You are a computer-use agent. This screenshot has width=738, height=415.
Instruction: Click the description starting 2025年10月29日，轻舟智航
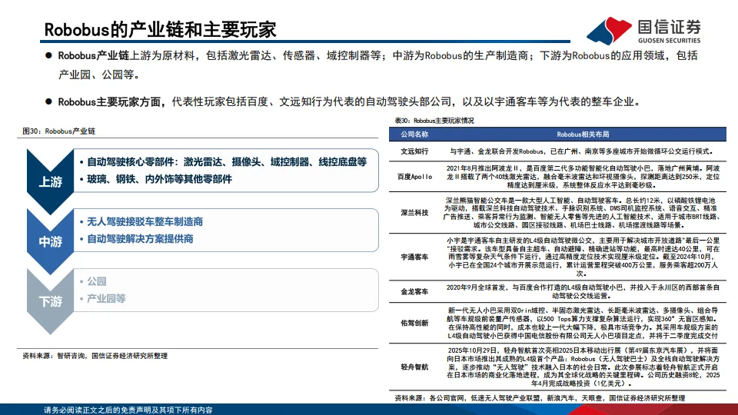(x=583, y=367)
